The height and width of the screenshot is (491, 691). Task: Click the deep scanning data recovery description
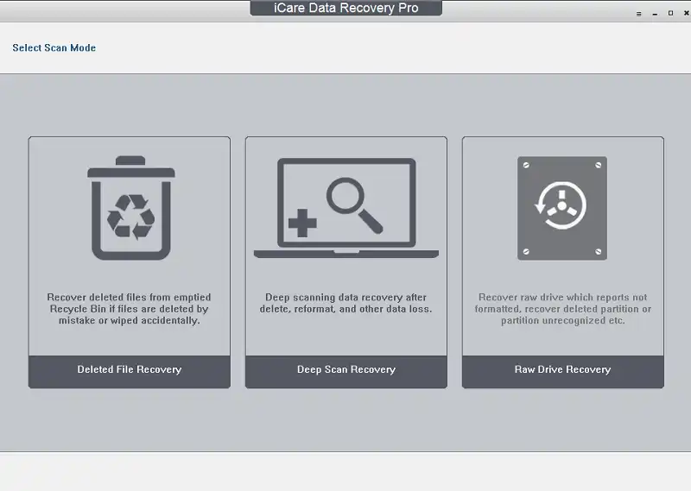pos(346,303)
